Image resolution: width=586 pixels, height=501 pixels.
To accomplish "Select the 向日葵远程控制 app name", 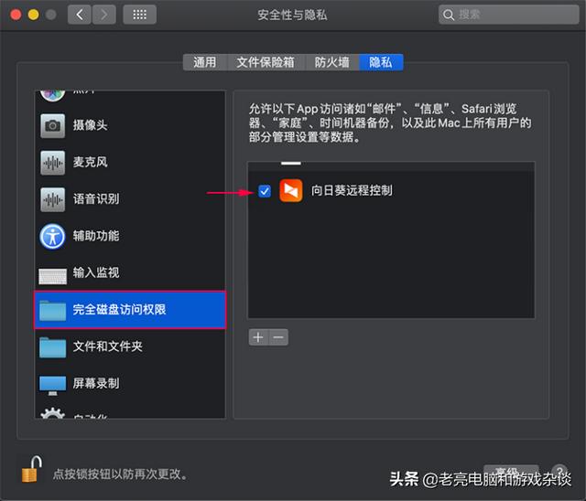I will click(x=352, y=191).
